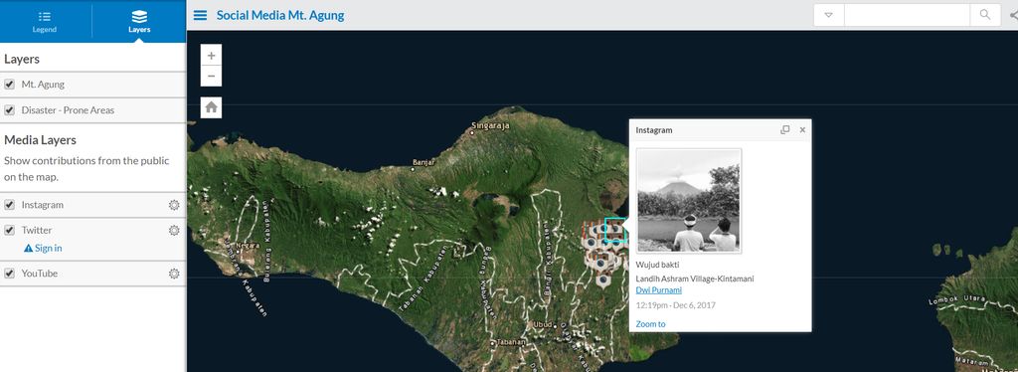Click into the search input field

(x=907, y=15)
